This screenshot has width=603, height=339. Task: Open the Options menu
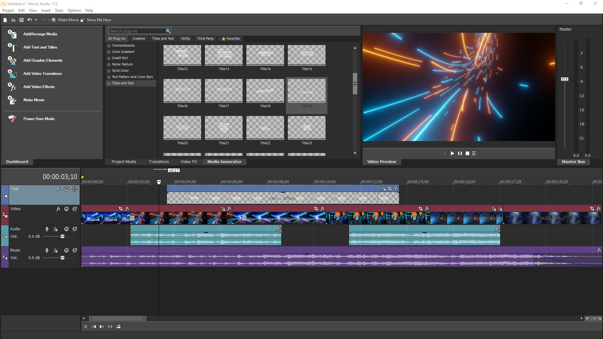coord(74,10)
